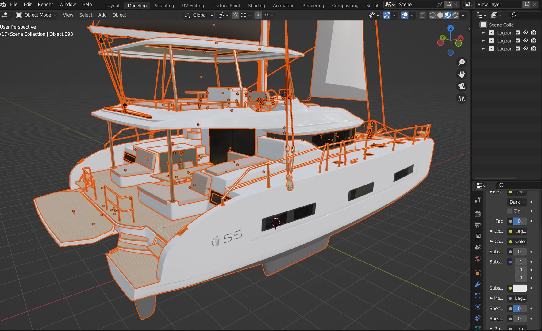Image resolution: width=542 pixels, height=331 pixels.
Task: Open the Tool properties tab
Action: click(x=478, y=200)
